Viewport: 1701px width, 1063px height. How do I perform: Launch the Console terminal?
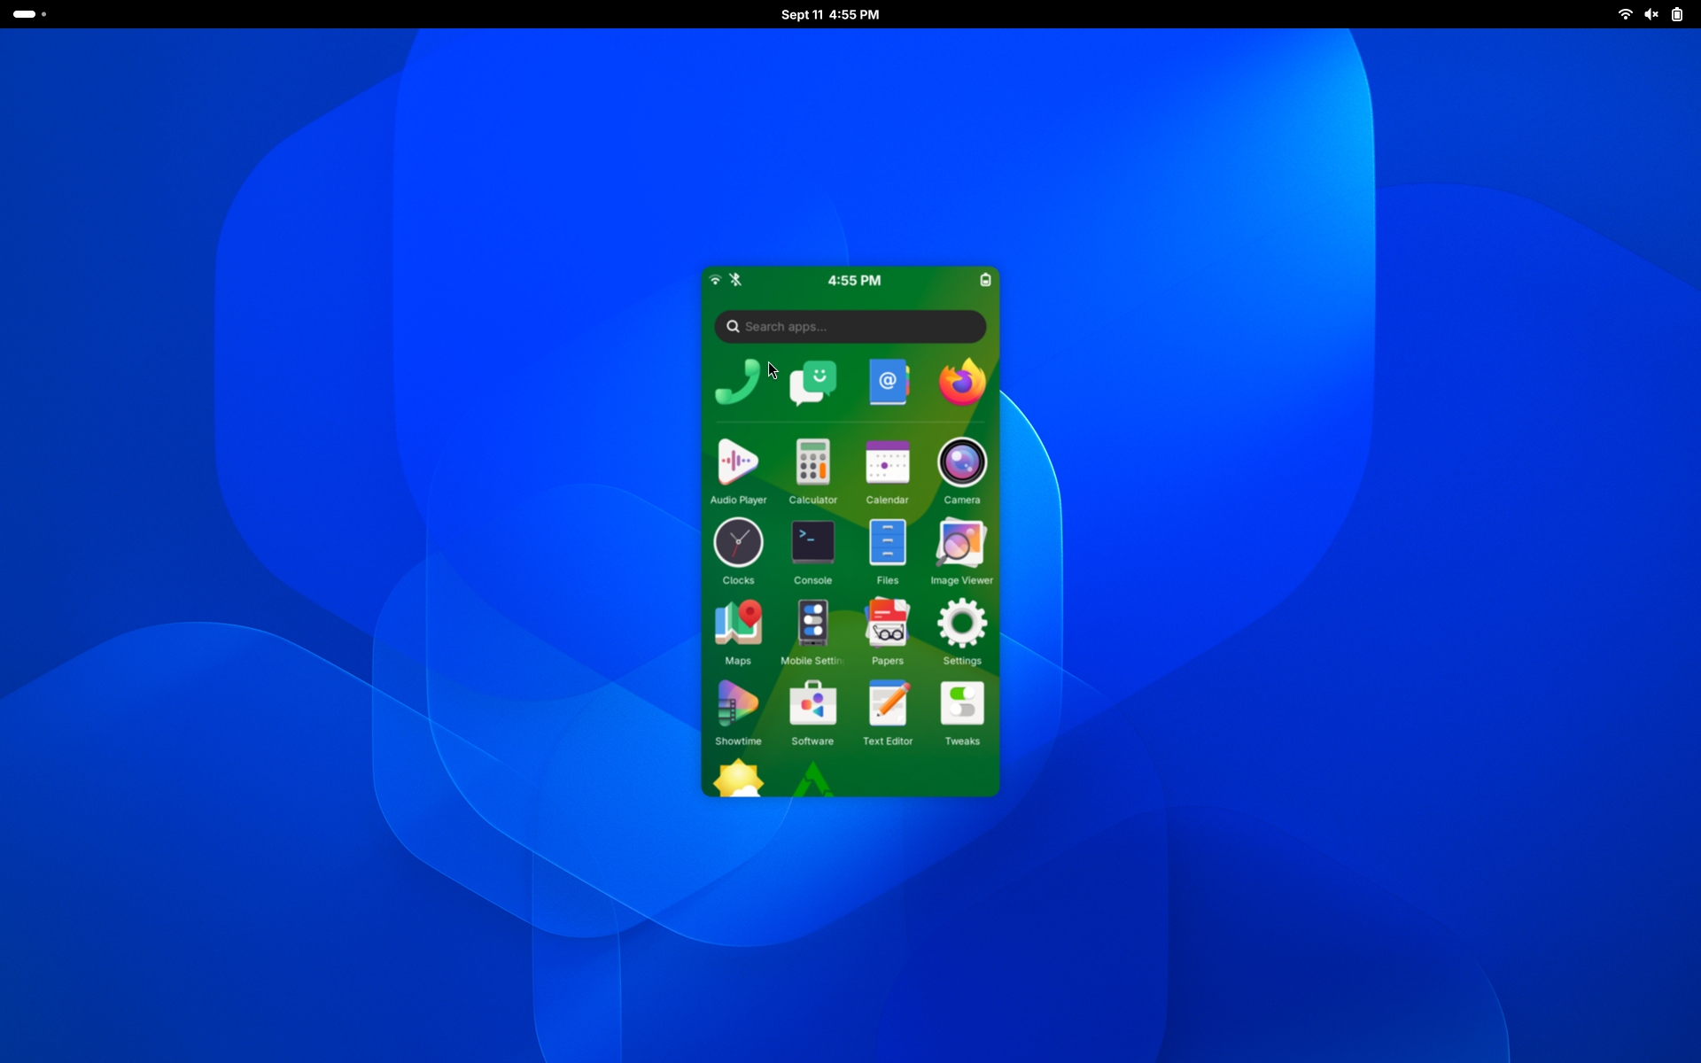pyautogui.click(x=812, y=543)
